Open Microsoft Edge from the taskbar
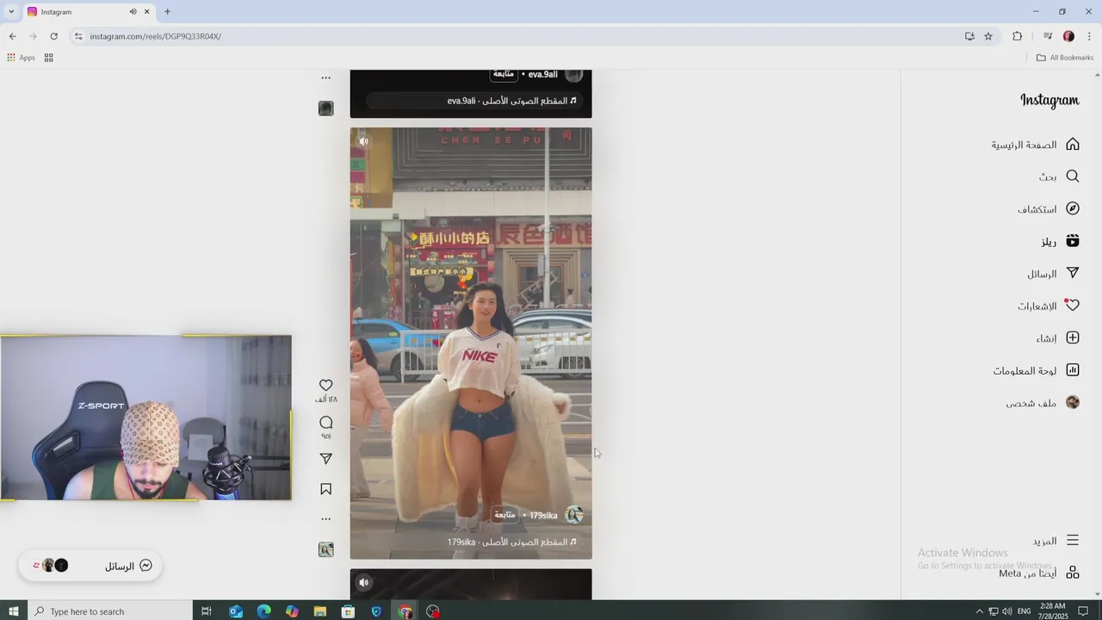The width and height of the screenshot is (1102, 620). pos(264,611)
